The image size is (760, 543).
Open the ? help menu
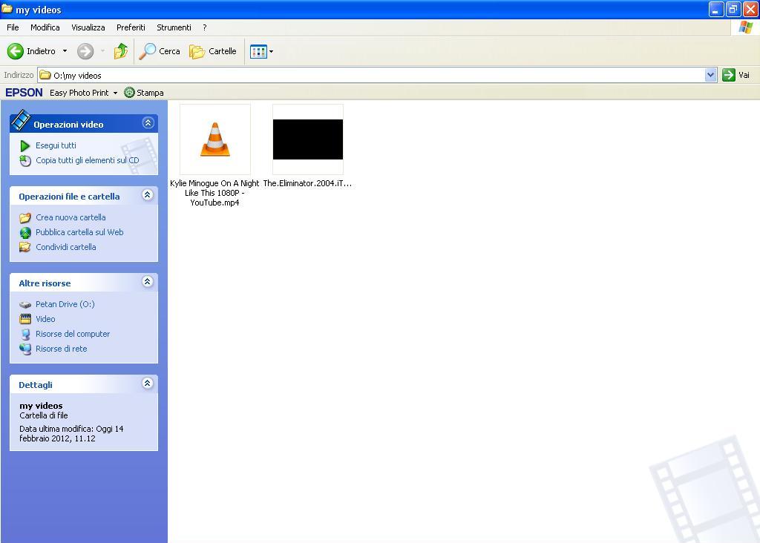click(x=205, y=27)
